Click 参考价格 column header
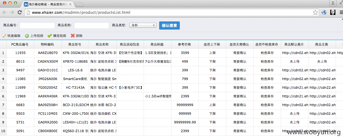The width and height of the screenshot is (343, 140). pyautogui.click(x=185, y=44)
